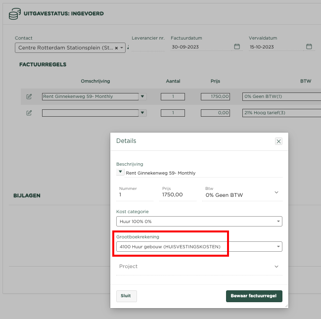Close the Details dialog with X icon

click(278, 141)
